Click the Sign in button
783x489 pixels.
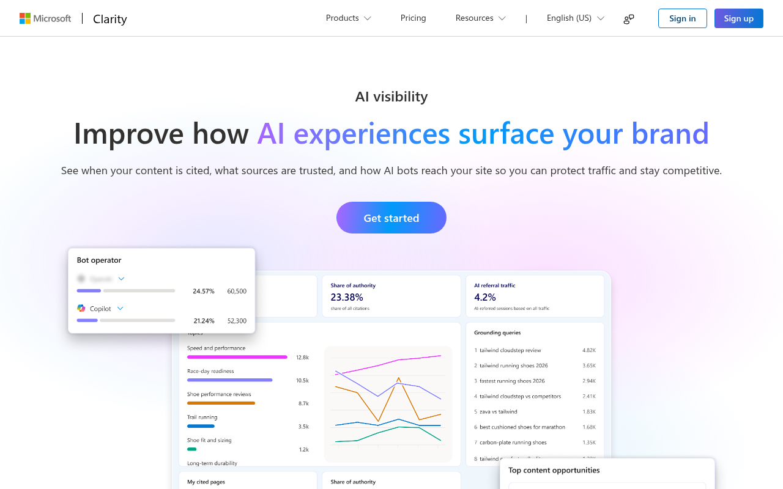click(683, 18)
